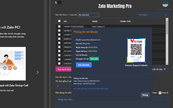Click the Nhập tin nhắn message box

112,102
